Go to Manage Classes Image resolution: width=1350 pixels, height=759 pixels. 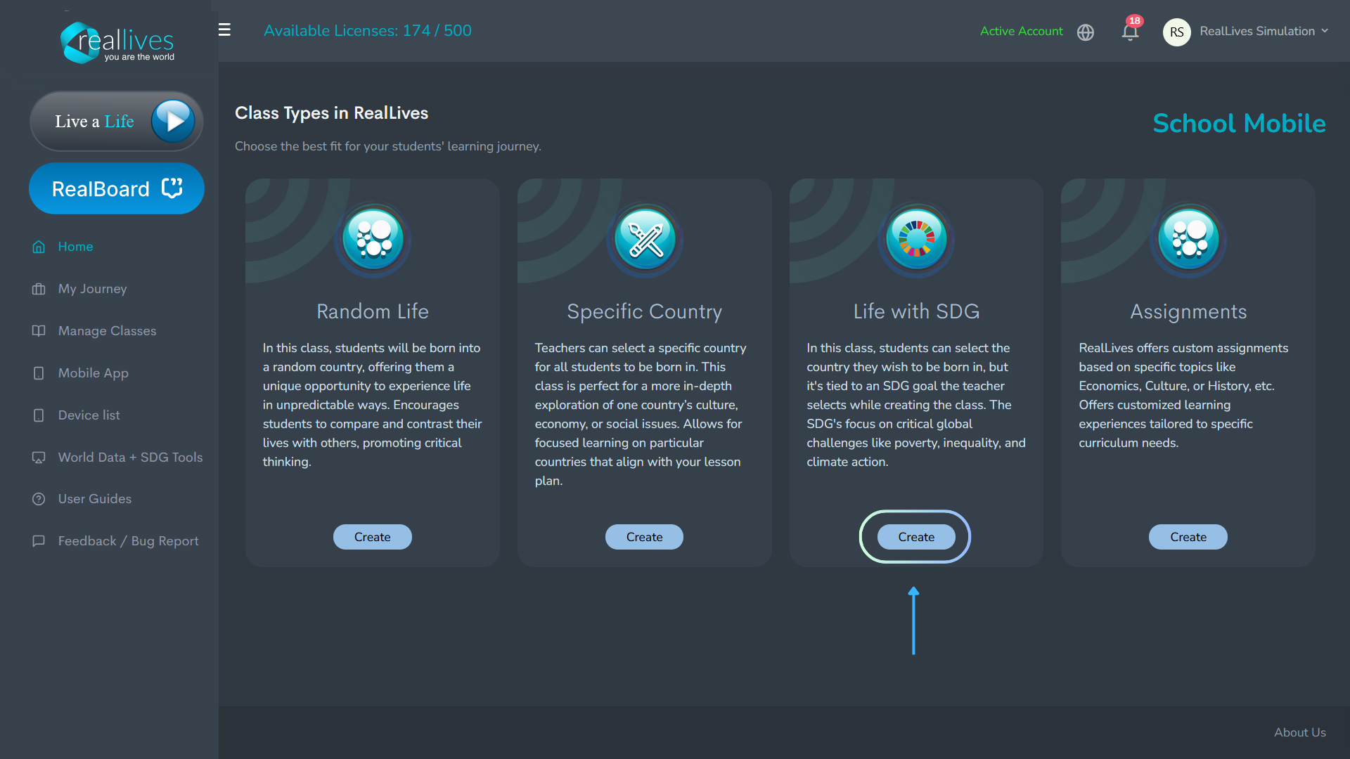[108, 331]
